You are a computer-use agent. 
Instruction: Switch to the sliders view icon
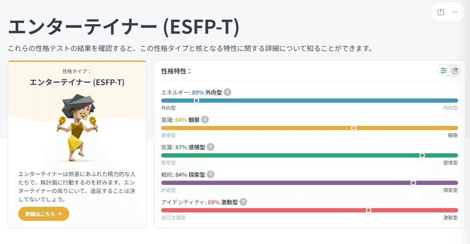tap(444, 71)
